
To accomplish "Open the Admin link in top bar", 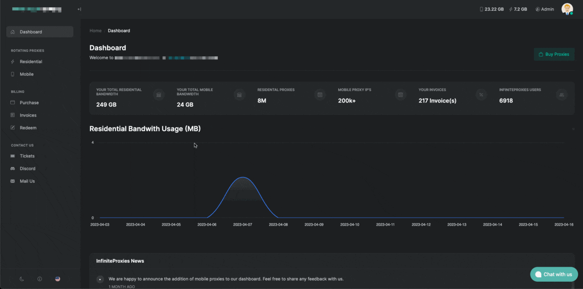I will click(545, 9).
